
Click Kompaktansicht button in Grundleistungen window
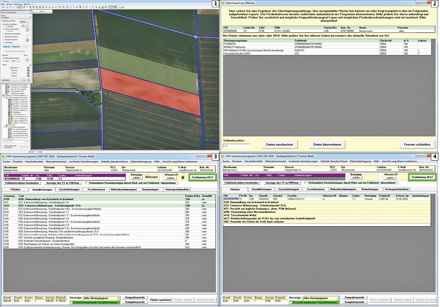(x=135, y=298)
